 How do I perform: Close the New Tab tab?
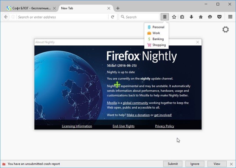tap(109, 8)
